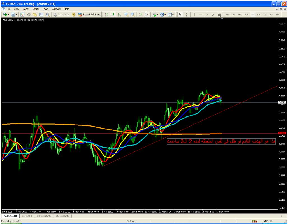288x224 pixels.
Task: Select the Equidistant Channel drawing tool
Action: click(x=219, y=15)
